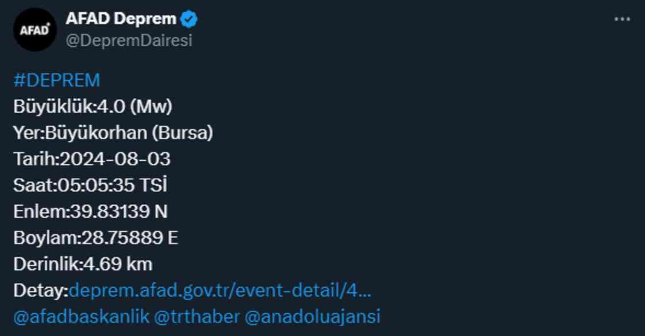Follow the deprem.afad.gov.tr event-detail link

click(220, 291)
